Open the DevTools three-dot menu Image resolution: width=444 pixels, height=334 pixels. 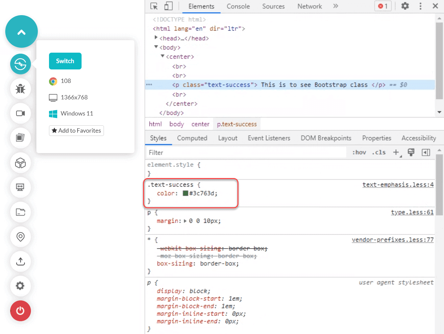pyautogui.click(x=420, y=6)
